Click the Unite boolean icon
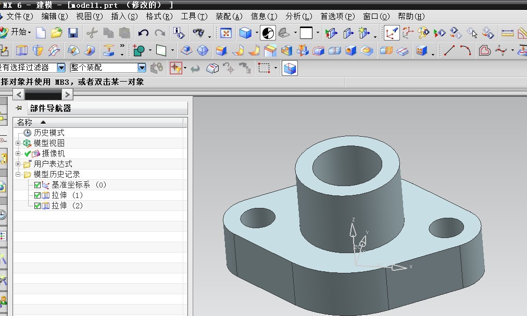 click(139, 50)
